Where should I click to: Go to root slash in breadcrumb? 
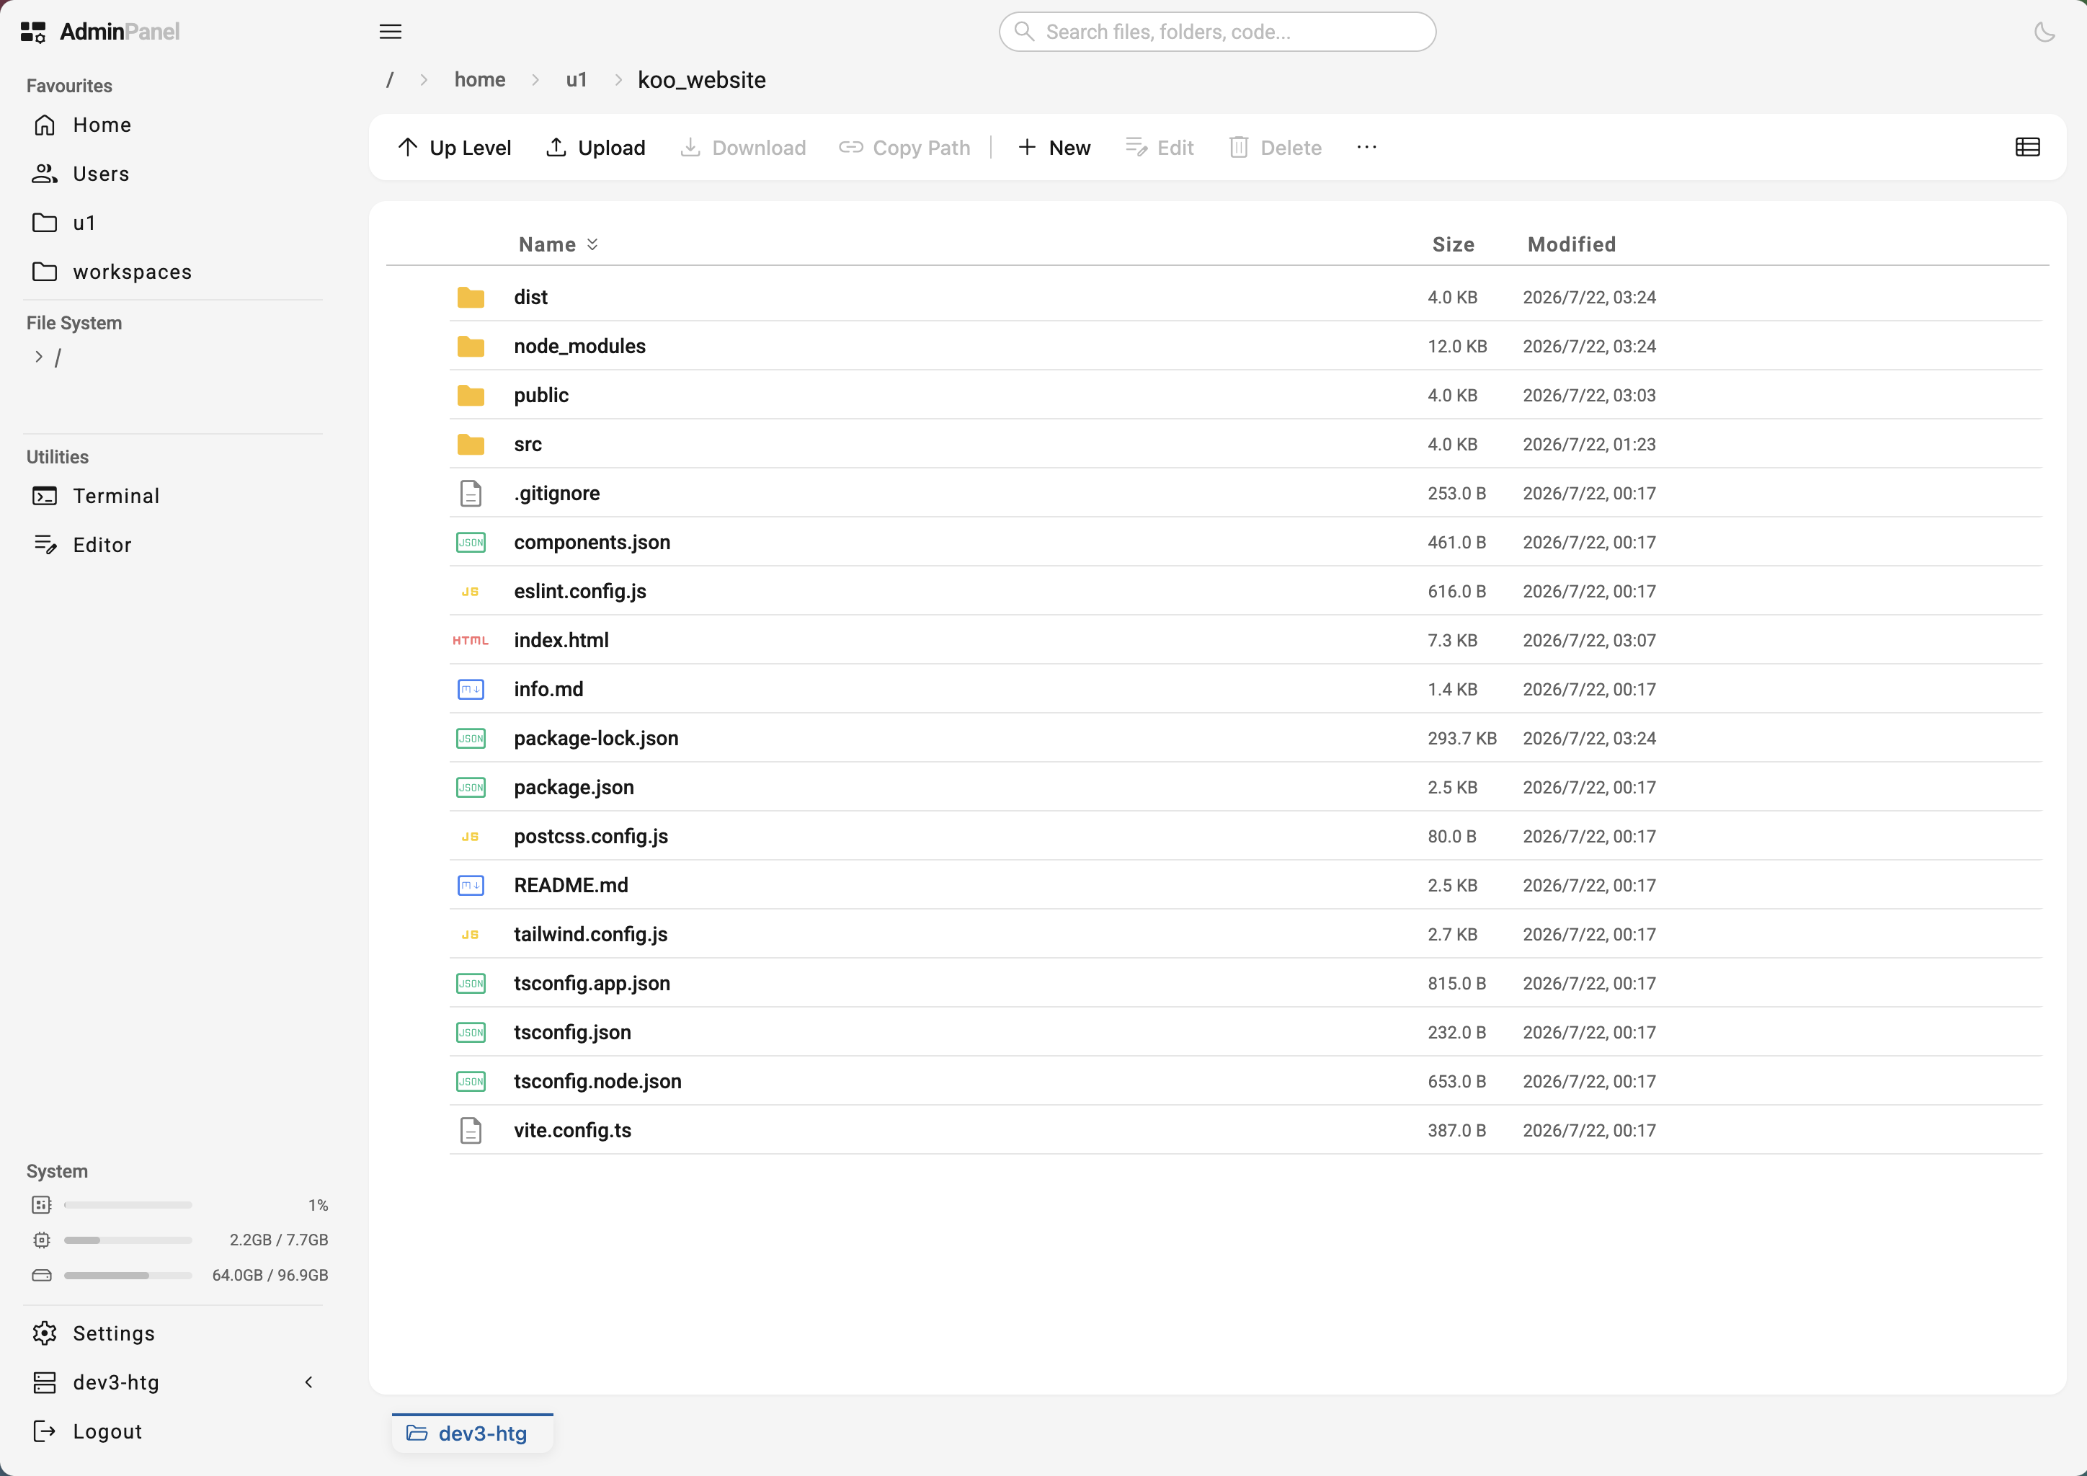[390, 80]
